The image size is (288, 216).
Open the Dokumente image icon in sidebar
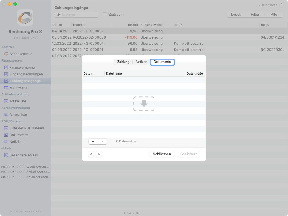click(6, 135)
